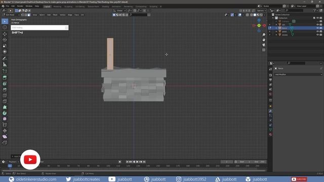The height and width of the screenshot is (182, 324).
Task: Select the Add Cube tool
Action: pyautogui.click(x=5, y=71)
